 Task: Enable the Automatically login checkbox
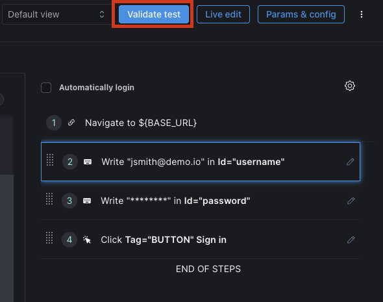point(46,88)
